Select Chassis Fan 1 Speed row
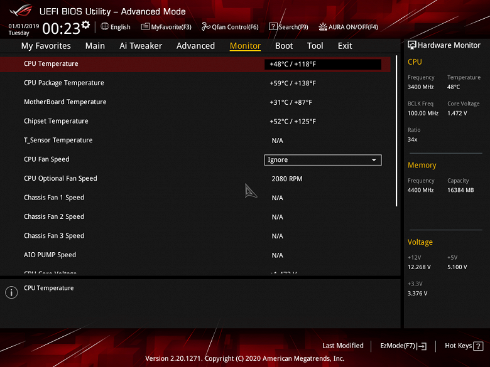Screen dimensions: 490x367 195,198
